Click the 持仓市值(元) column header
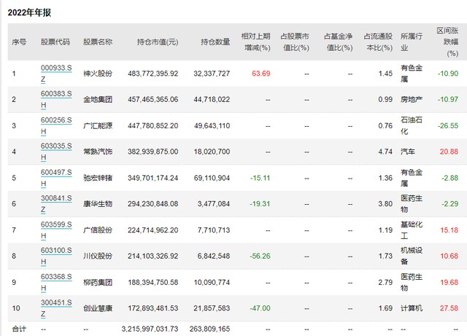 (x=157, y=42)
